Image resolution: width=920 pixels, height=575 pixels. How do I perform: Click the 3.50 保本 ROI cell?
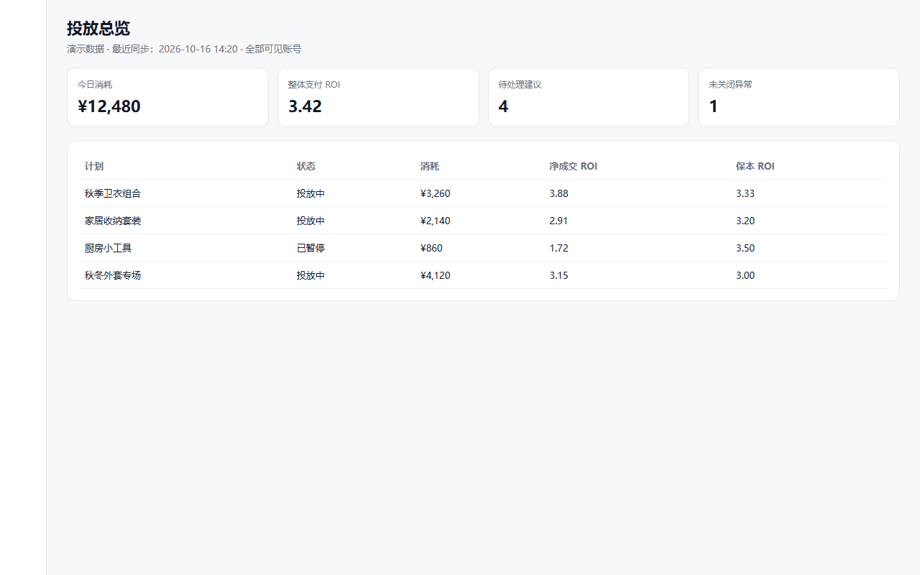coord(745,248)
